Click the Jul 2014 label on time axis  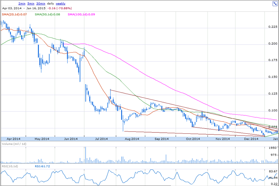click(x=101, y=139)
